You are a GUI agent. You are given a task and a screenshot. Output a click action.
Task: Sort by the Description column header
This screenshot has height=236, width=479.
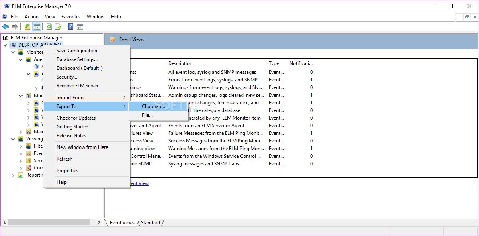point(216,63)
